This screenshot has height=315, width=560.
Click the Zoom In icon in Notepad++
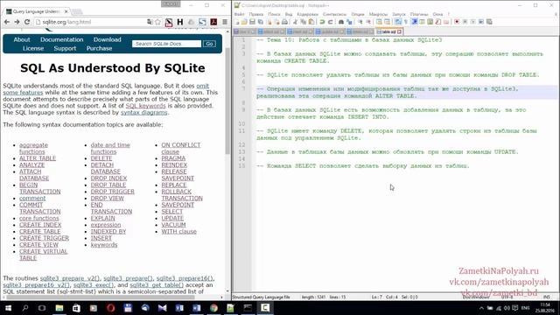point(360,22)
